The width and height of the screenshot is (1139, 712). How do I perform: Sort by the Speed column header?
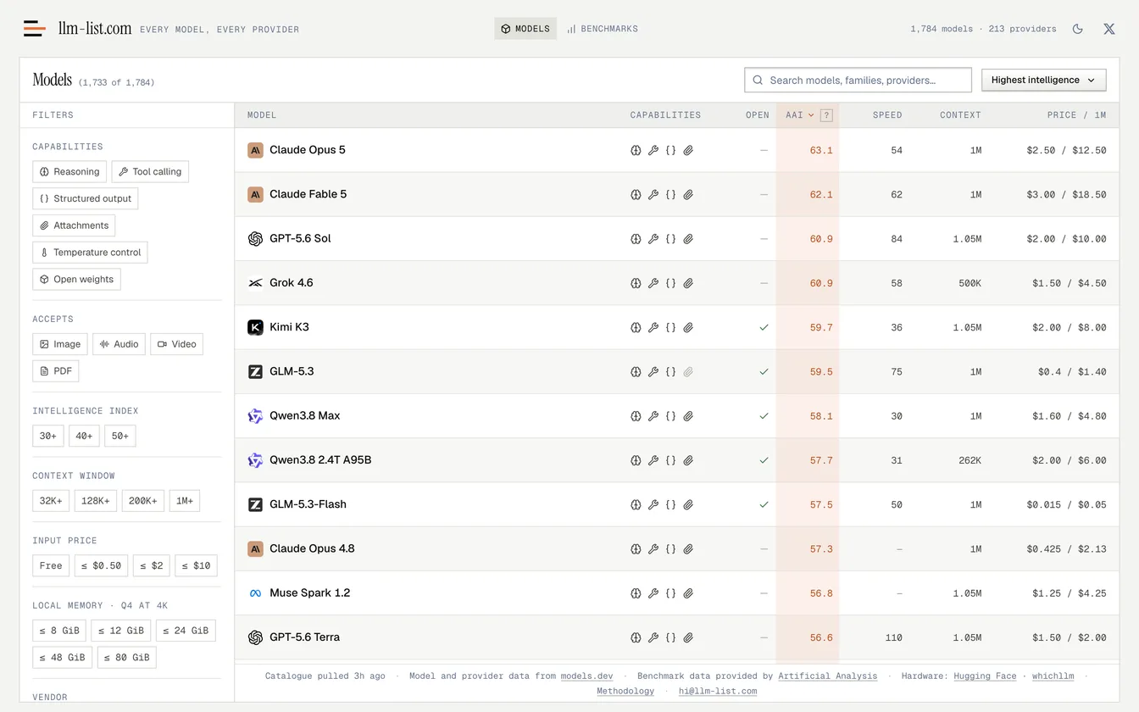click(x=887, y=115)
